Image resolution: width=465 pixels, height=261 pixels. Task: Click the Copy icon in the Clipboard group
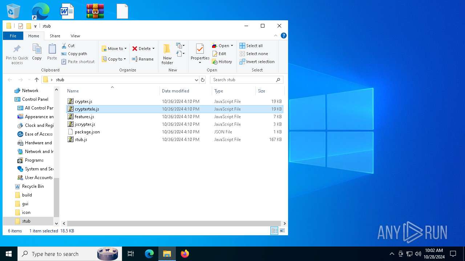coord(37,52)
